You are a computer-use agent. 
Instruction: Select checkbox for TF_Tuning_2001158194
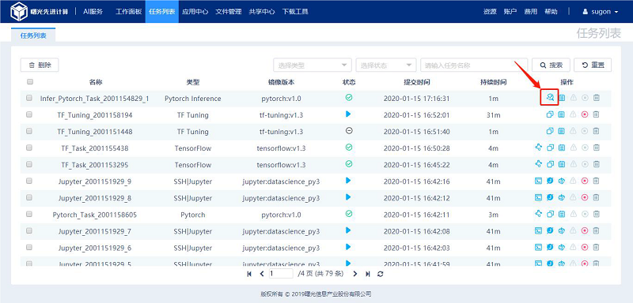[x=29, y=114]
